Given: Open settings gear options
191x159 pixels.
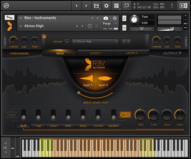Looking at the screenshot, I should point(106,6).
